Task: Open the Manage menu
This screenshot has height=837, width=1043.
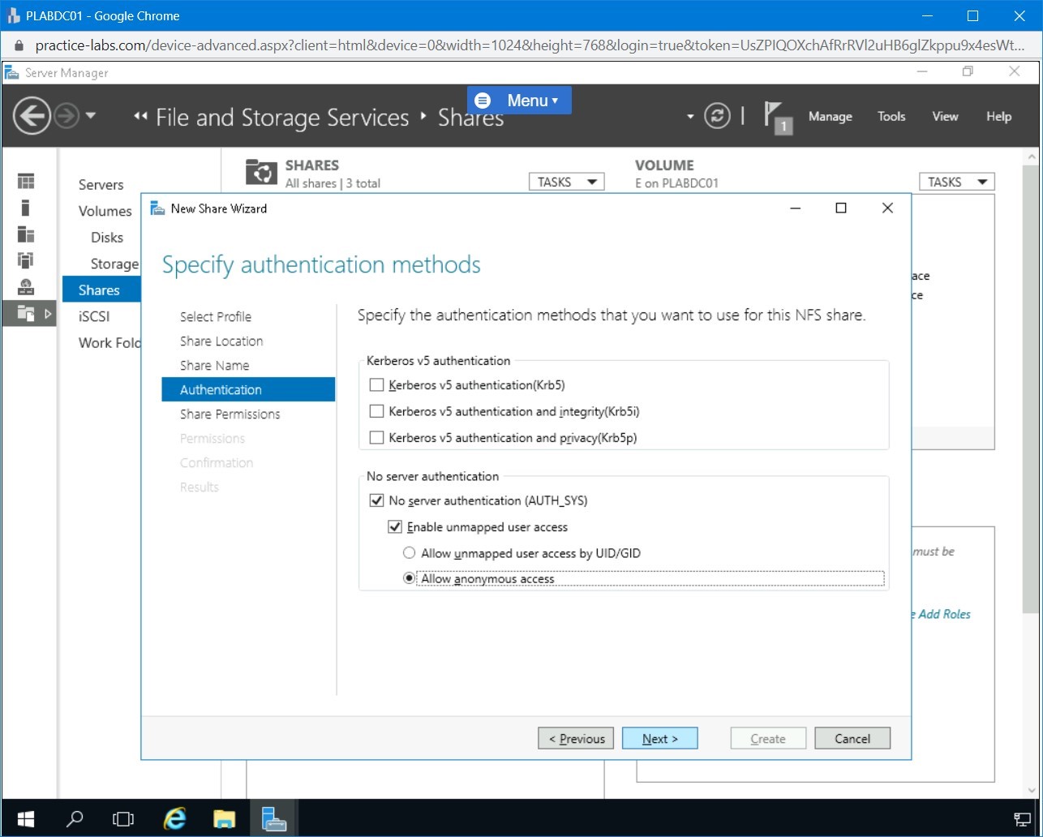Action: (x=830, y=117)
